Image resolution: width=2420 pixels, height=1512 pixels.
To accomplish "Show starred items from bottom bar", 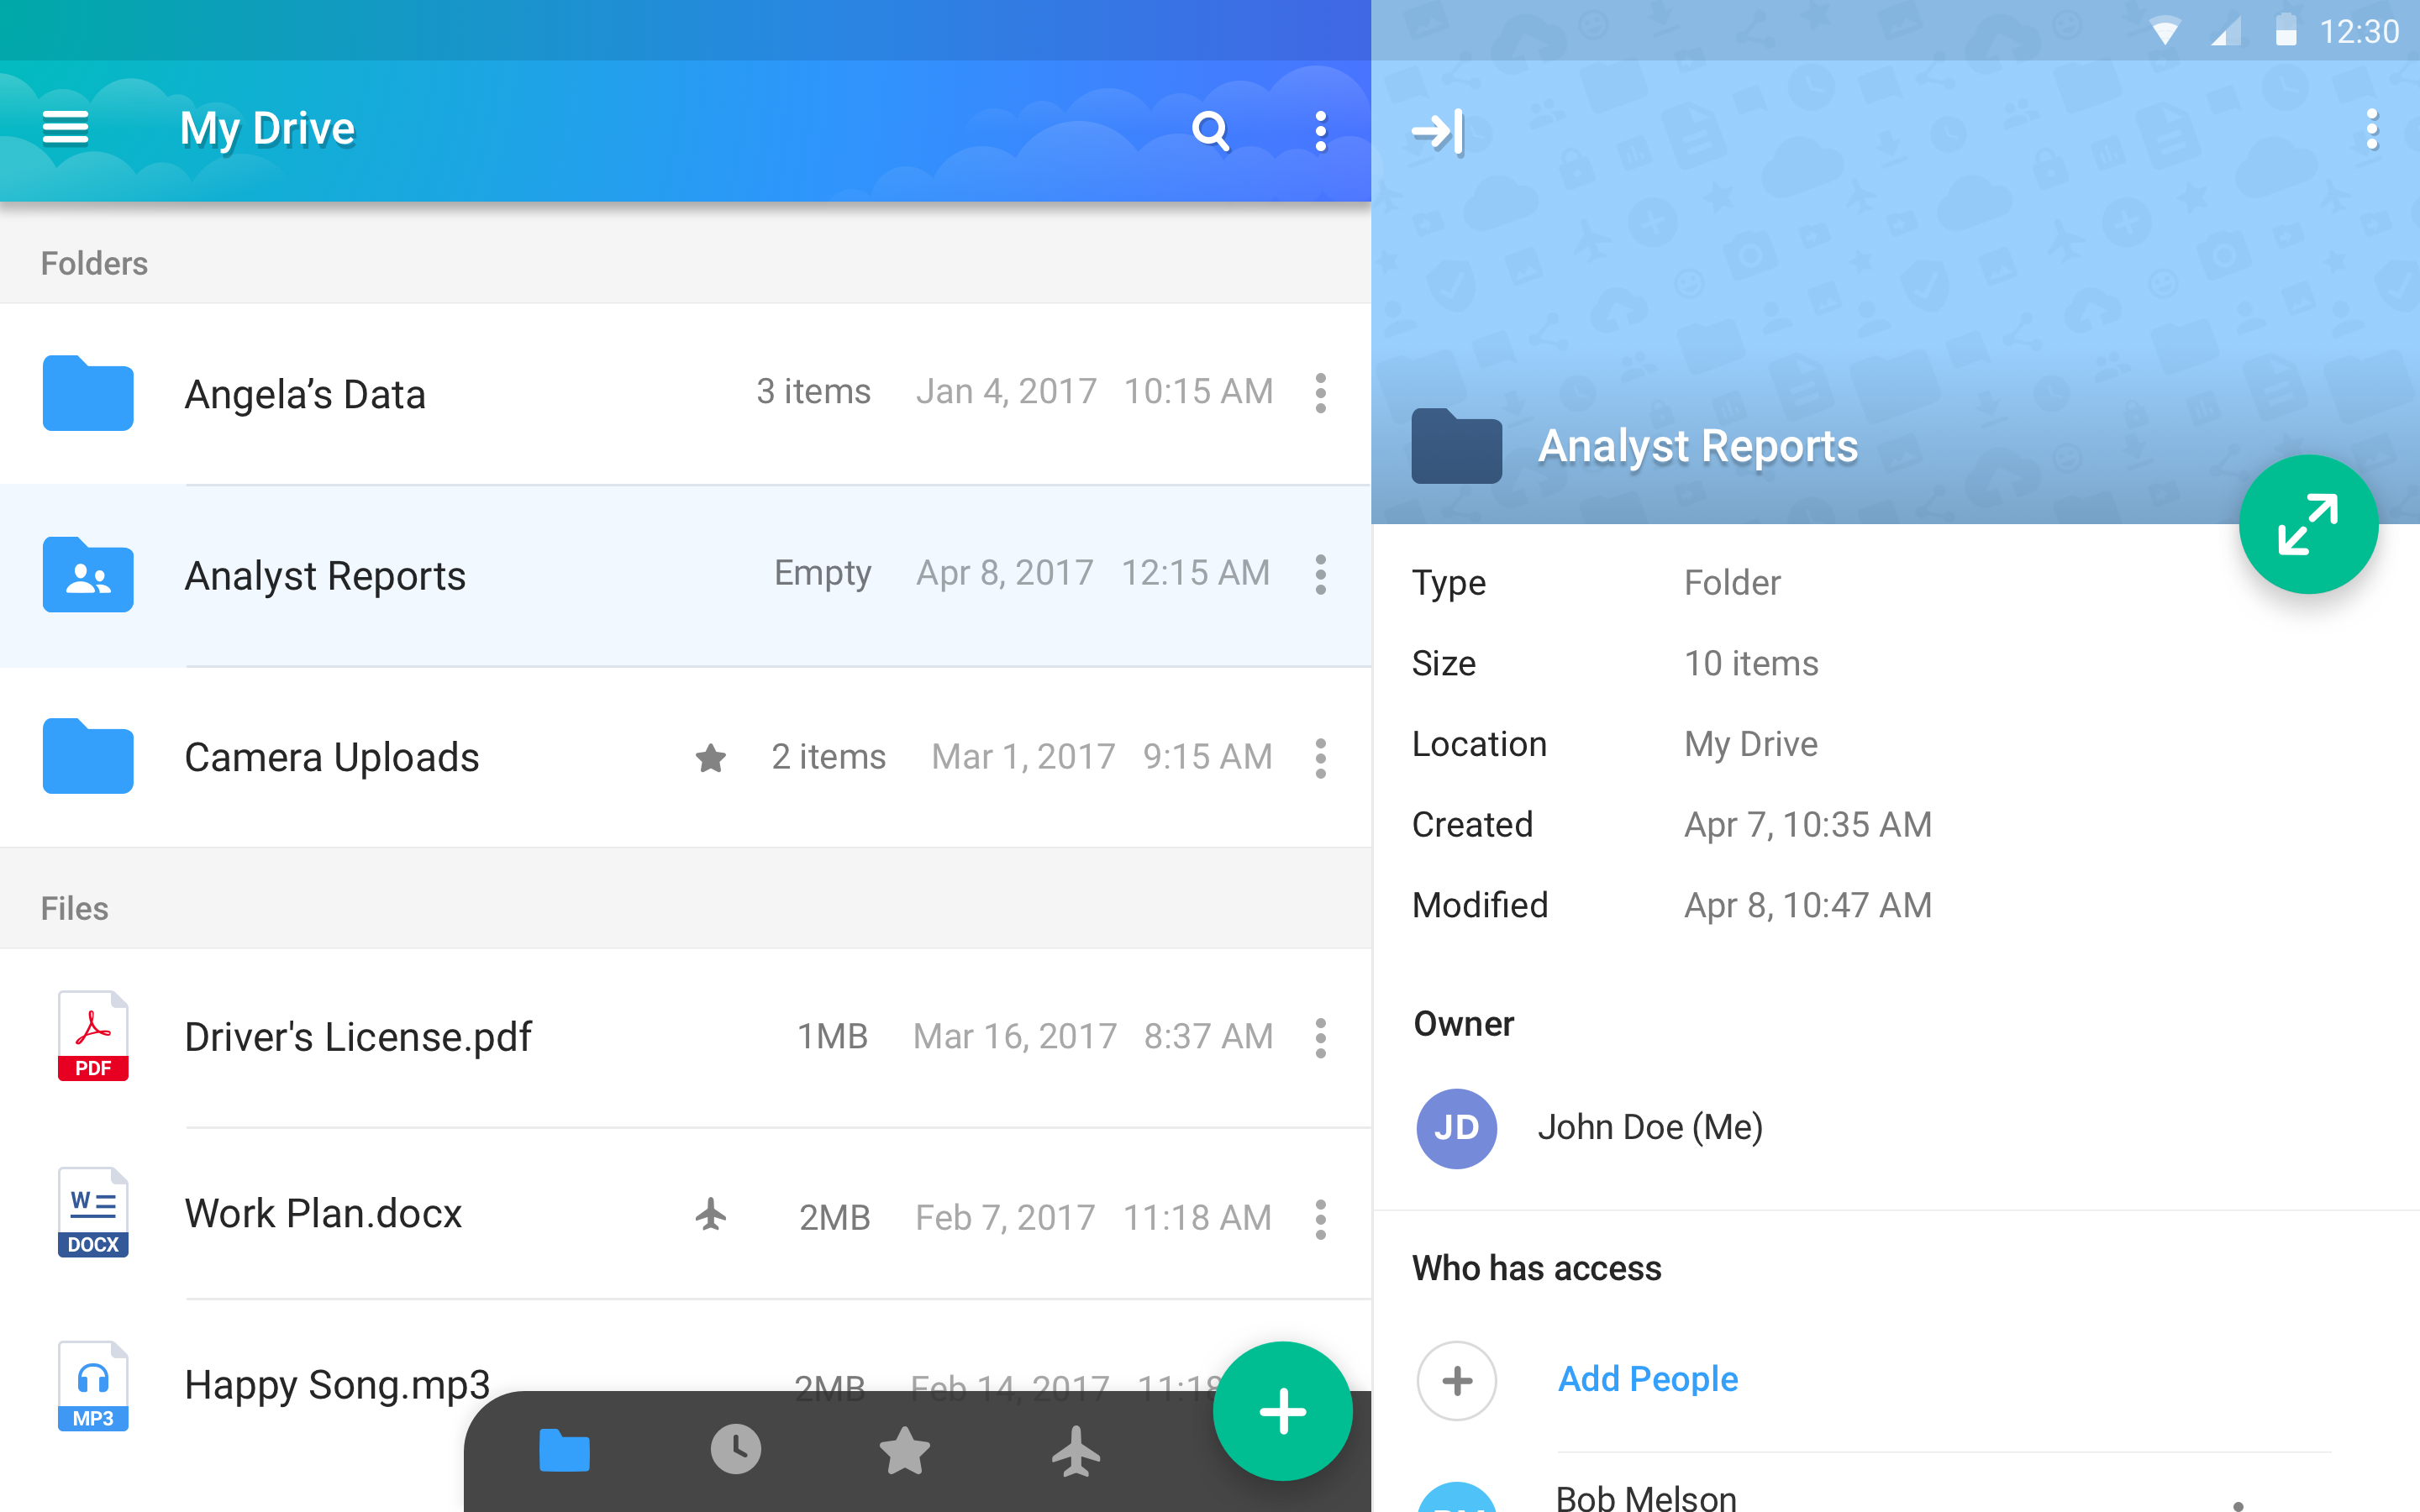I will point(904,1449).
